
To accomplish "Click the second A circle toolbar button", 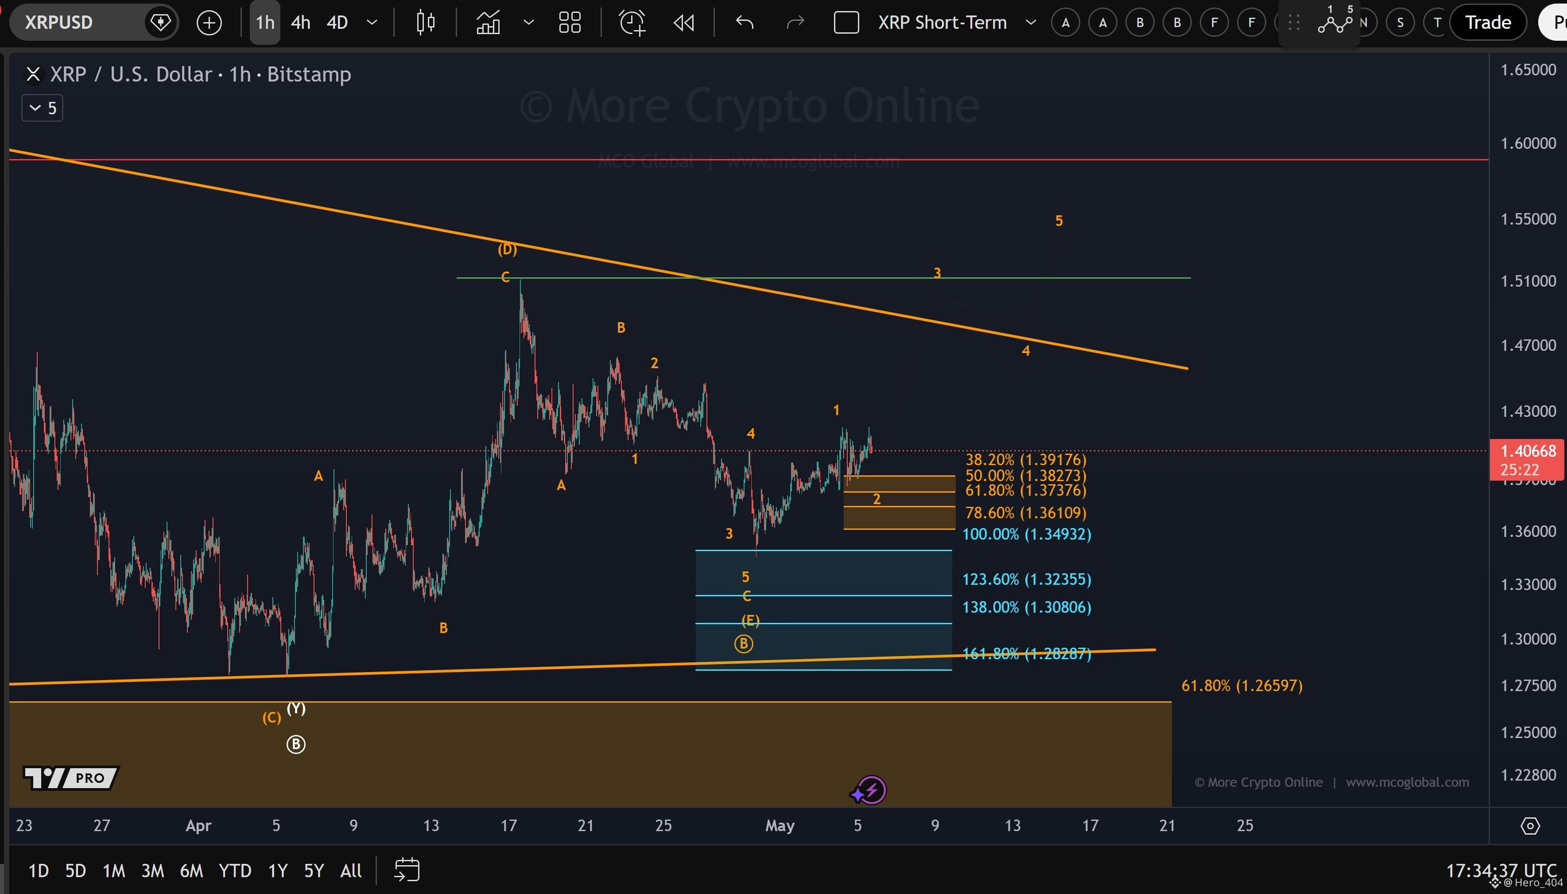I will tap(1103, 23).
